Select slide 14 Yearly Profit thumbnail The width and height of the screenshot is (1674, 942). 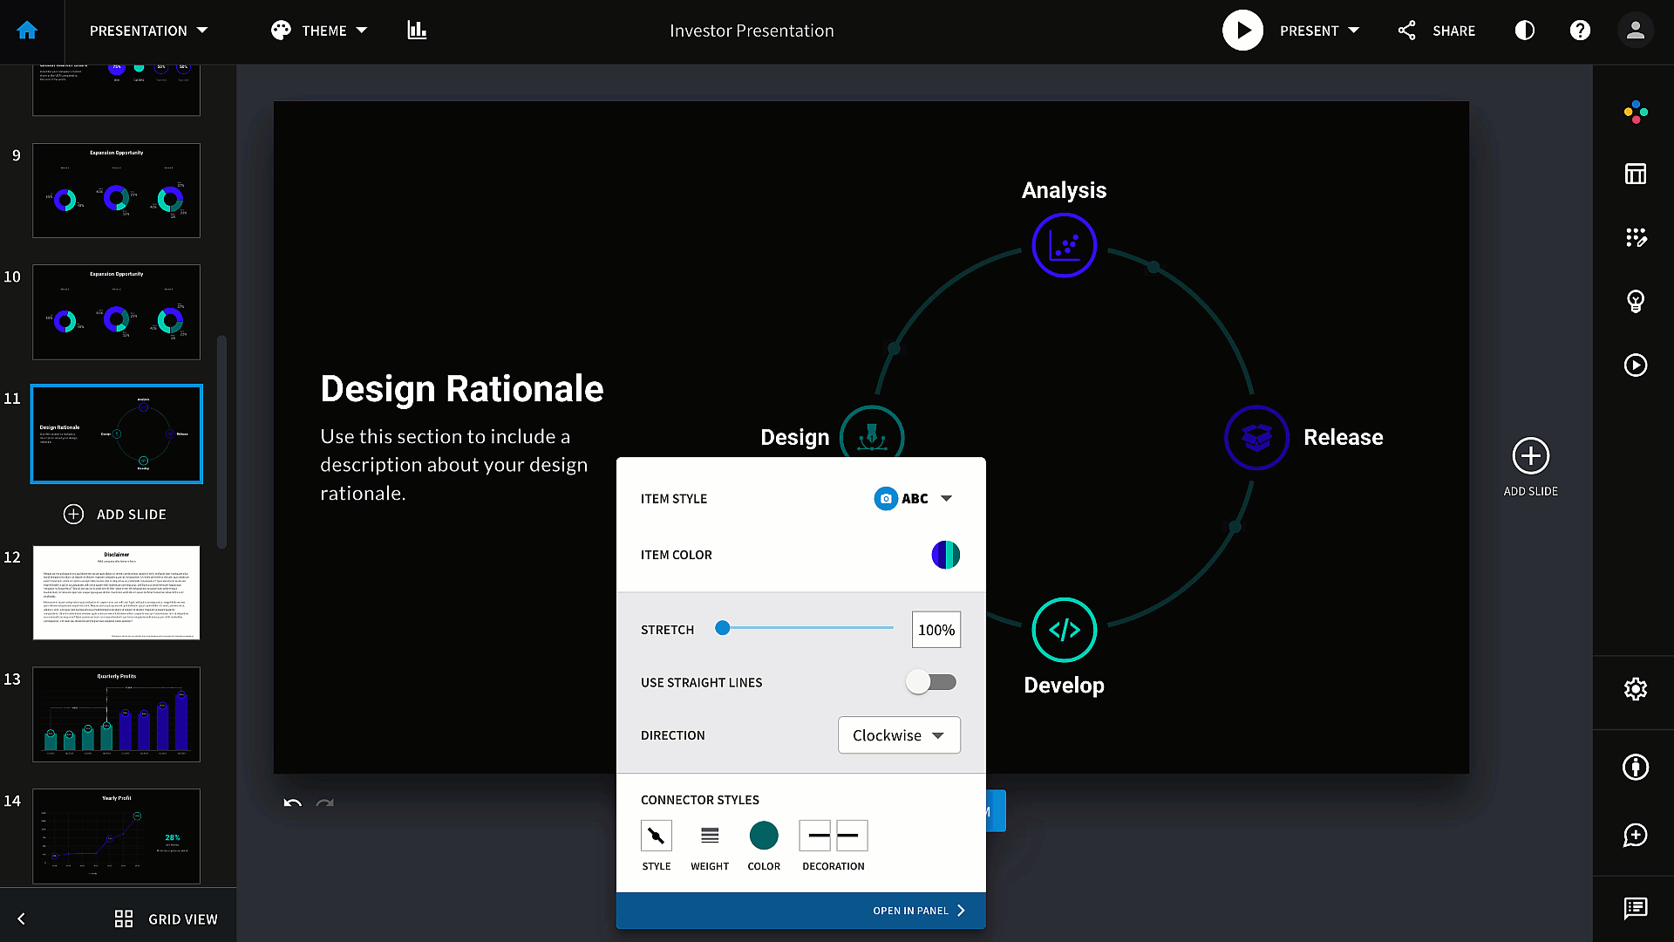pos(116,836)
